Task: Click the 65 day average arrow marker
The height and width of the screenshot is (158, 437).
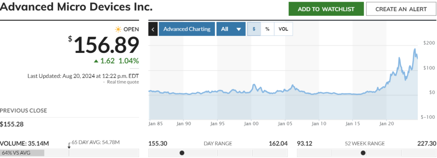Action: click(x=69, y=146)
